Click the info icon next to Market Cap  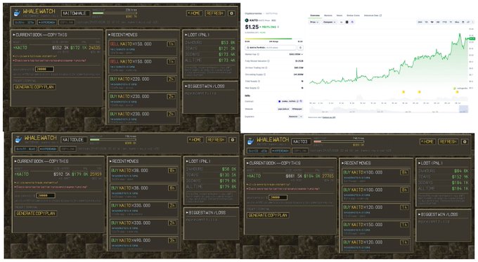pos(258,54)
